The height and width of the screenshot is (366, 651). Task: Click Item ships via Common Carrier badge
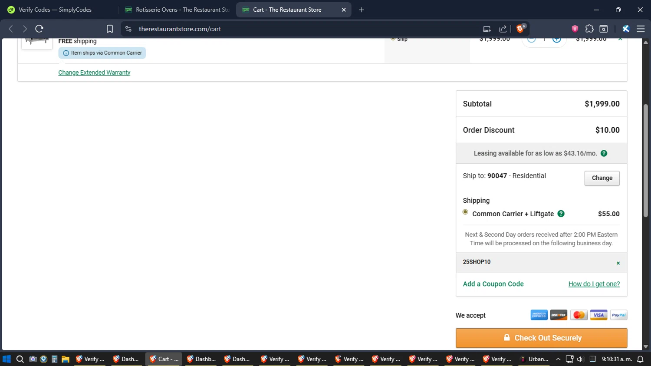click(x=102, y=53)
